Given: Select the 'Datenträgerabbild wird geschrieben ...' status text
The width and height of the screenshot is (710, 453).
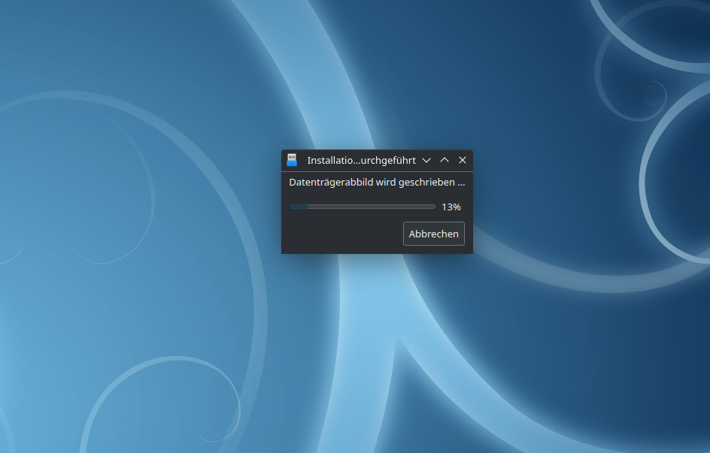Looking at the screenshot, I should coord(377,183).
